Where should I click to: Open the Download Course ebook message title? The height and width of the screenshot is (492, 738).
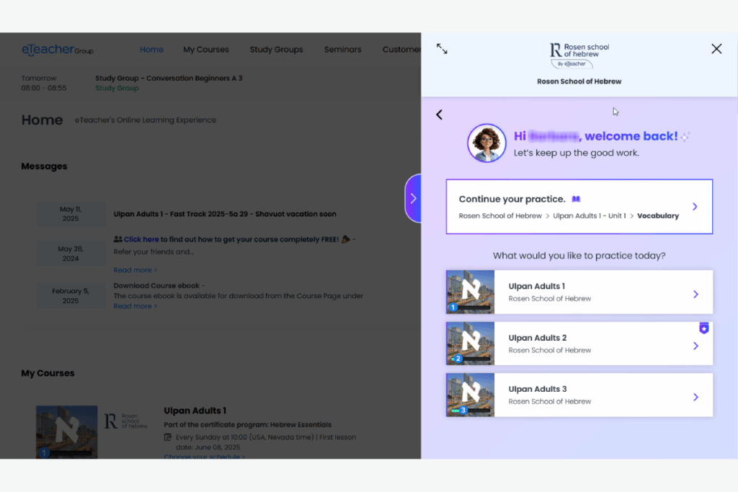(156, 285)
